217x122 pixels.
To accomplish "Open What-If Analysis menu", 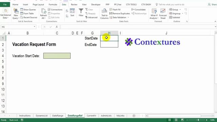I will pyautogui.click(x=154, y=14).
